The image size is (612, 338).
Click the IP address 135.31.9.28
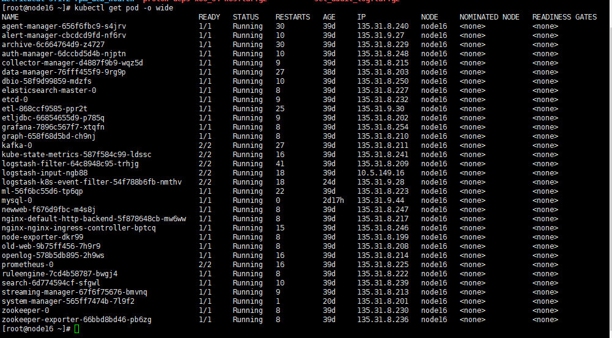click(380, 182)
